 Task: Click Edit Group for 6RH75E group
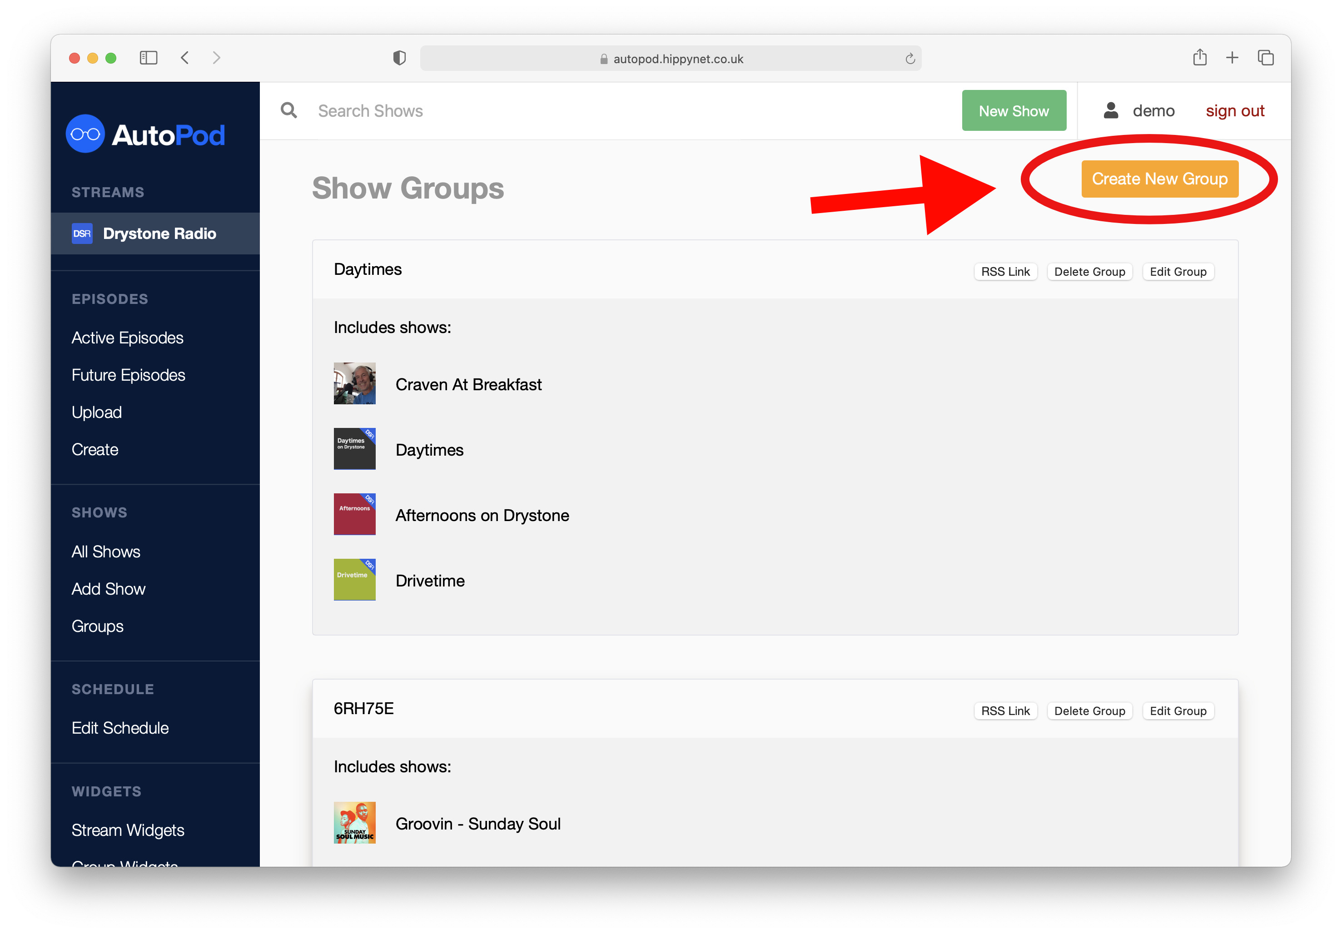(x=1178, y=711)
